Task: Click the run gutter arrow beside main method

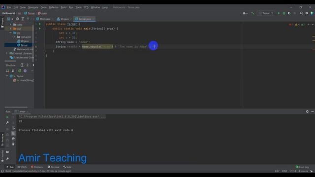Action: (x=40, y=29)
